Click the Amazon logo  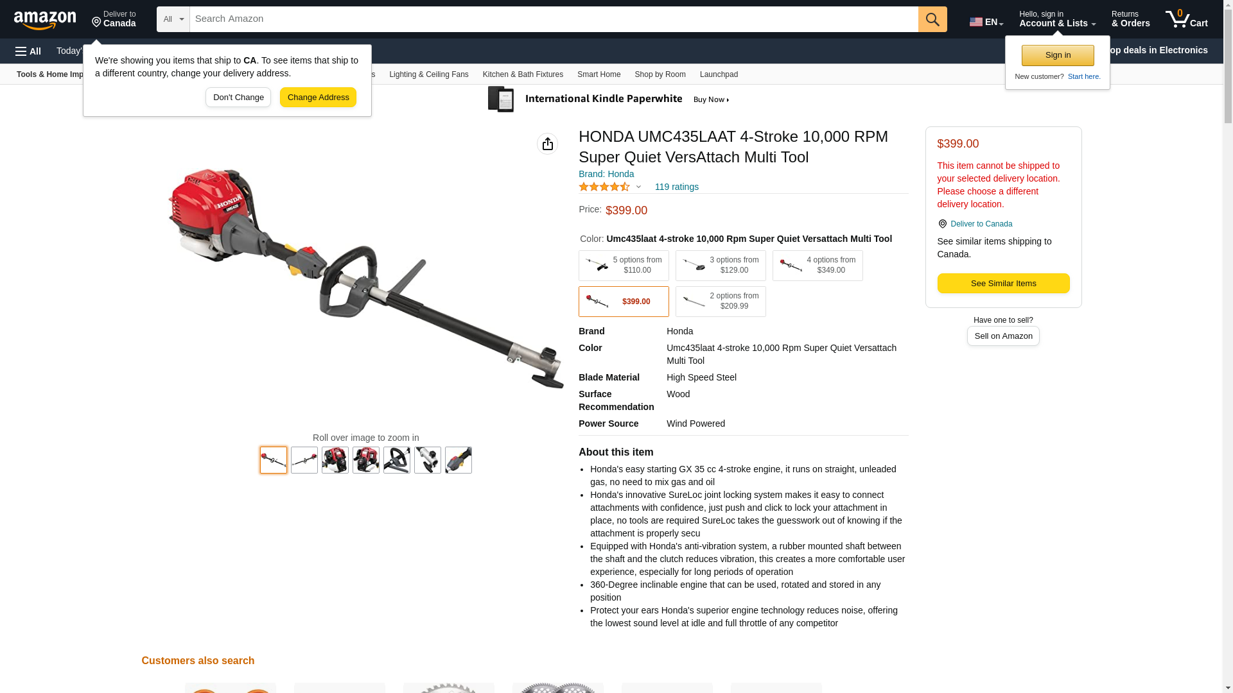tap(45, 20)
